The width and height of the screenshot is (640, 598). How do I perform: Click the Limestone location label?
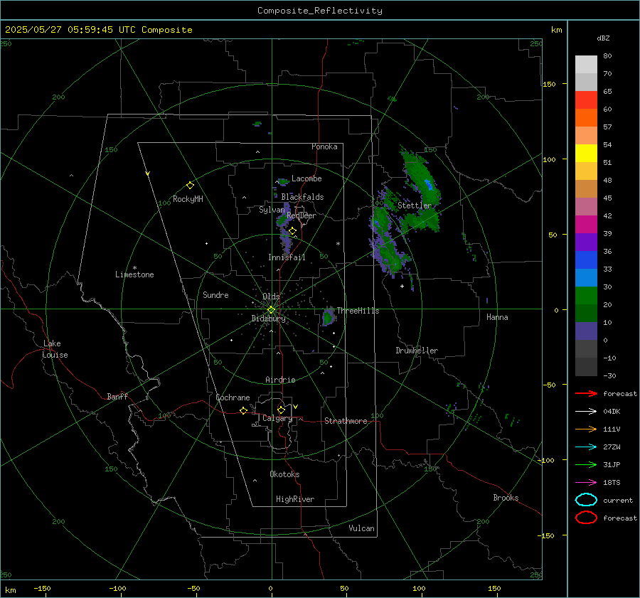[134, 274]
